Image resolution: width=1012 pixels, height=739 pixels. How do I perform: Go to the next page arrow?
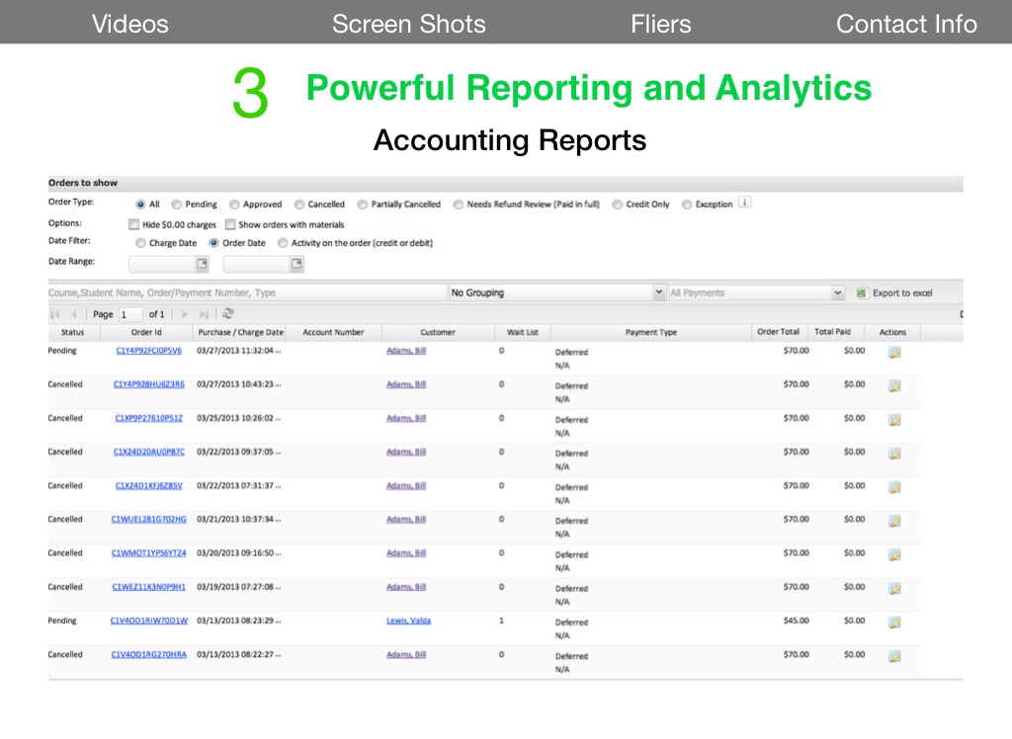coord(184,314)
